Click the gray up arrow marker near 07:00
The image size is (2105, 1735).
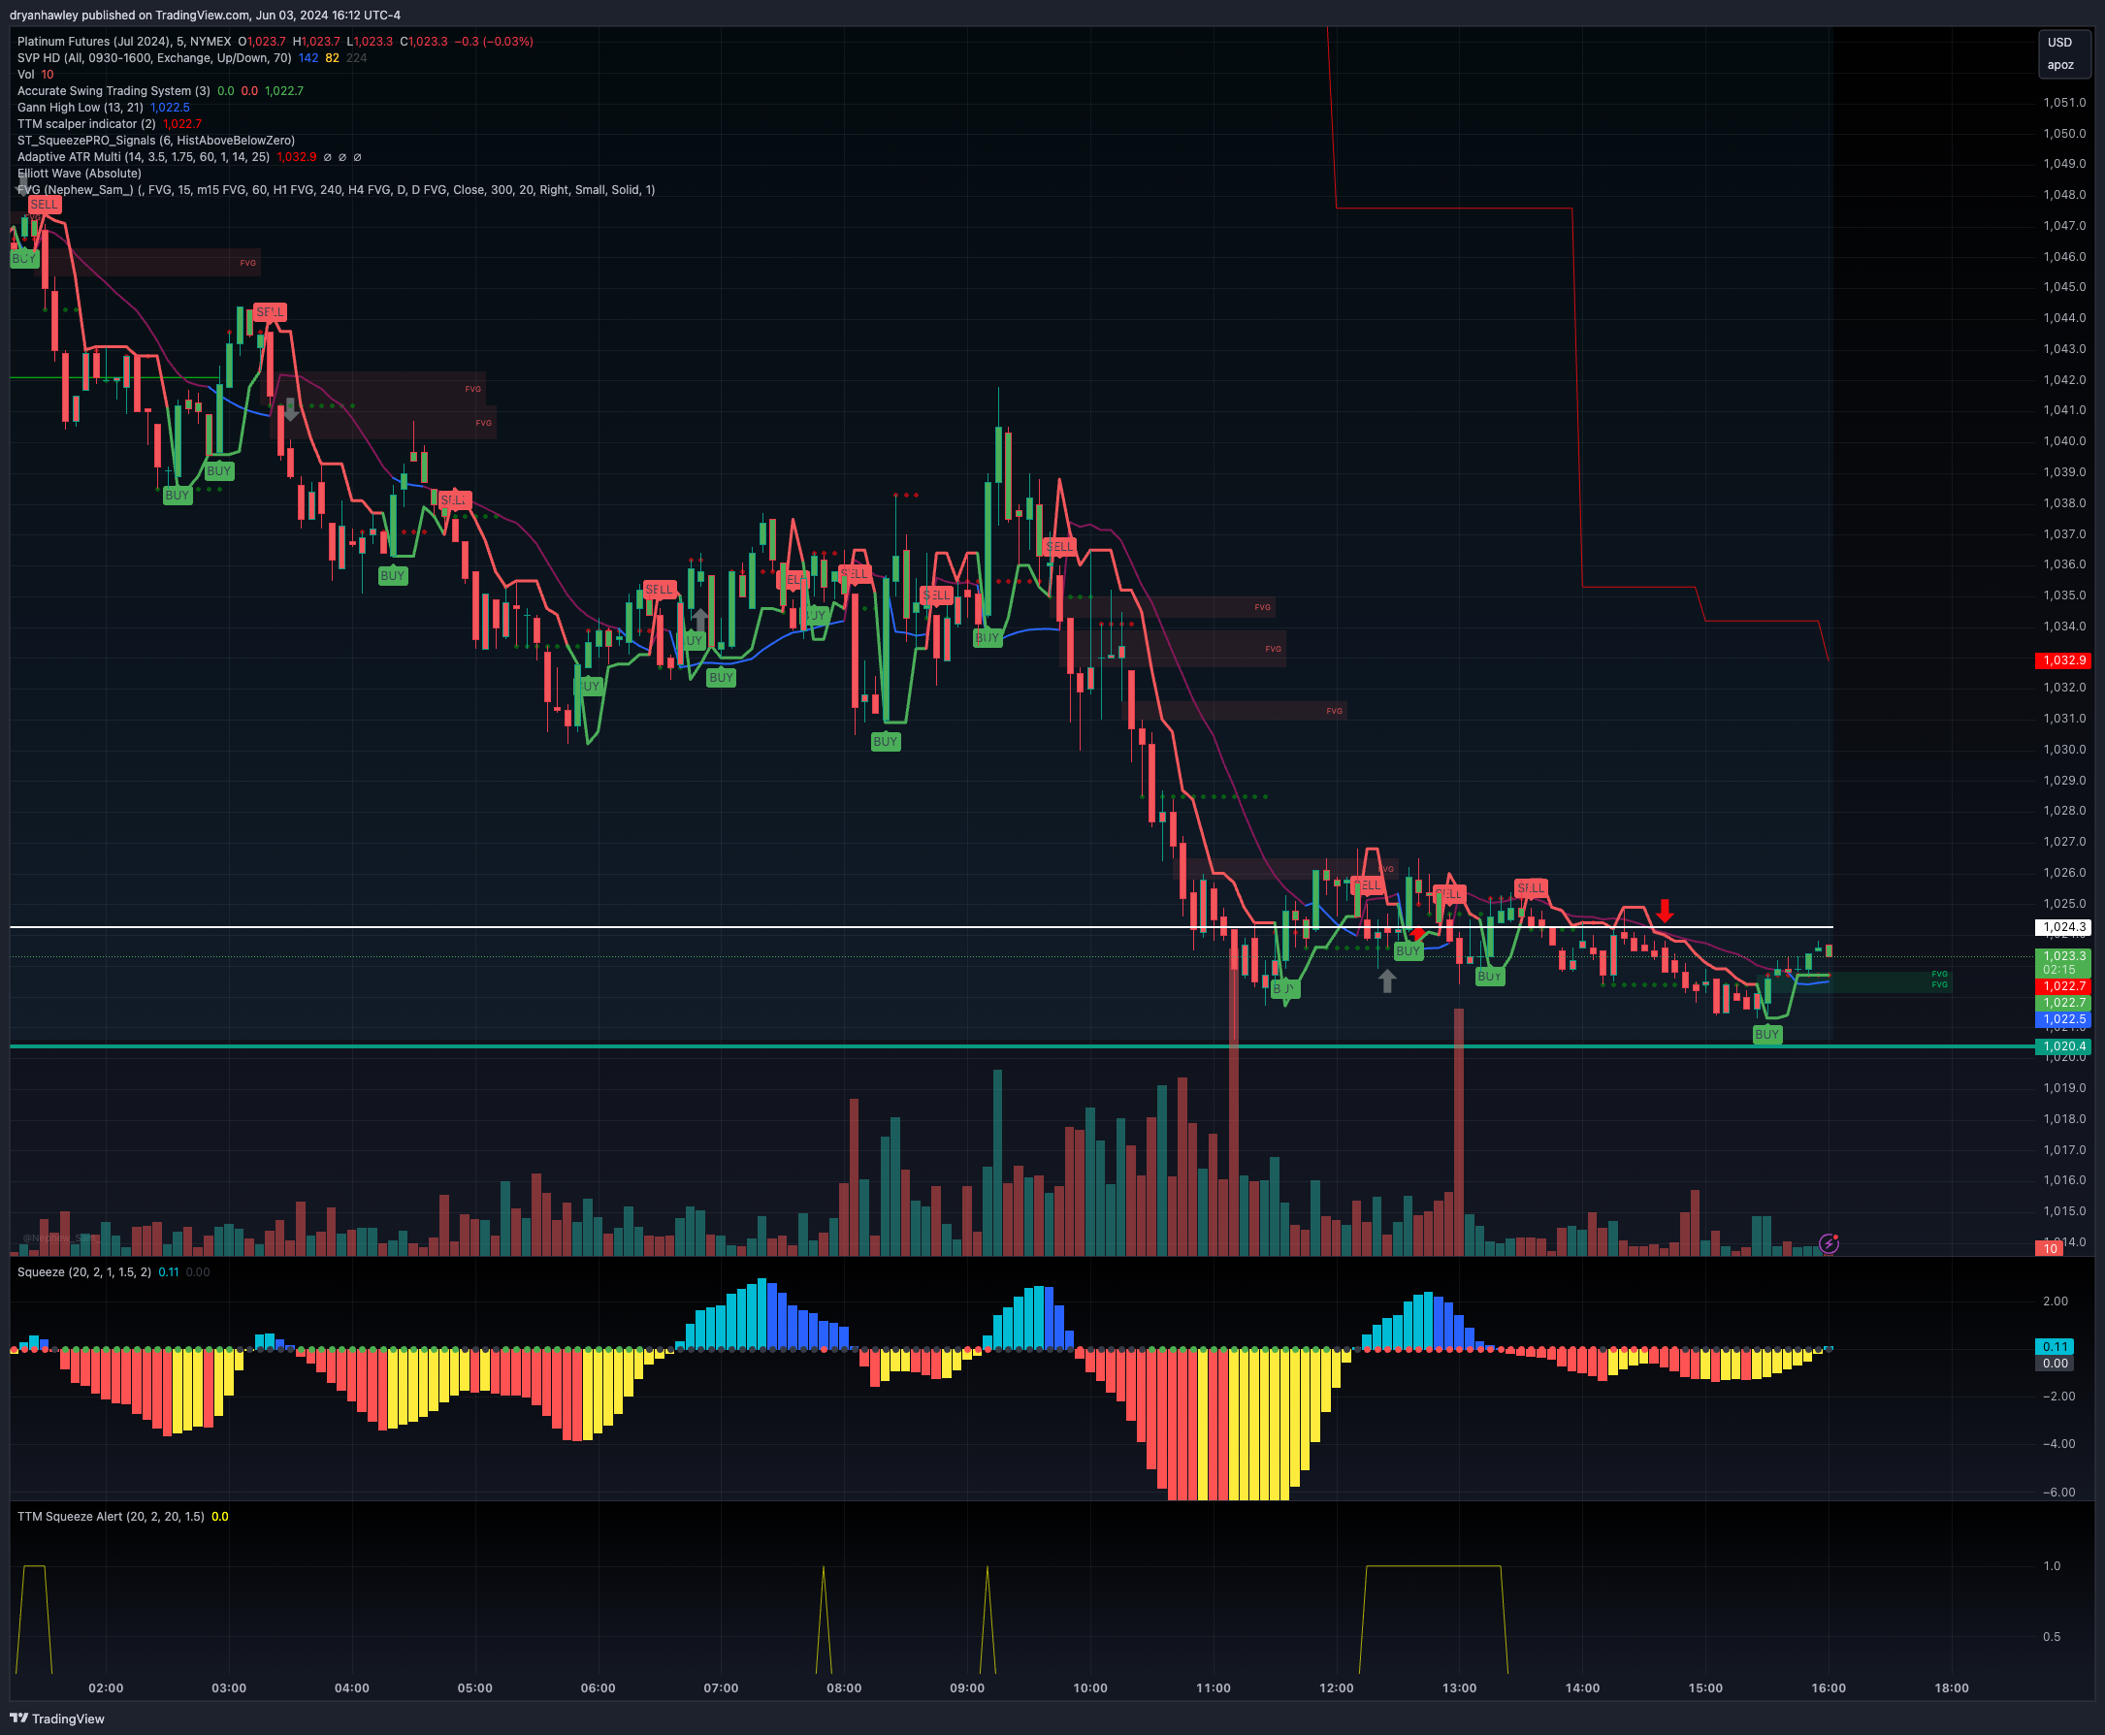pyautogui.click(x=699, y=619)
